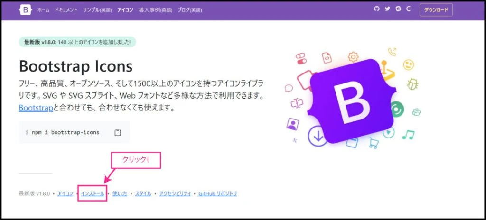Select アイコン in the navbar
486x220 pixels.
[x=125, y=10]
